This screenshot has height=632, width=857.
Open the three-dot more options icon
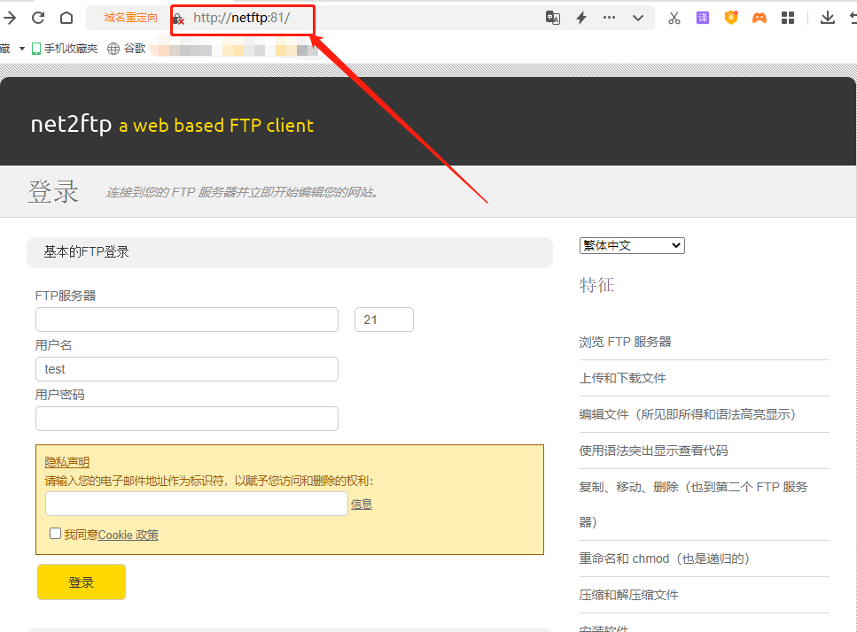click(x=609, y=18)
